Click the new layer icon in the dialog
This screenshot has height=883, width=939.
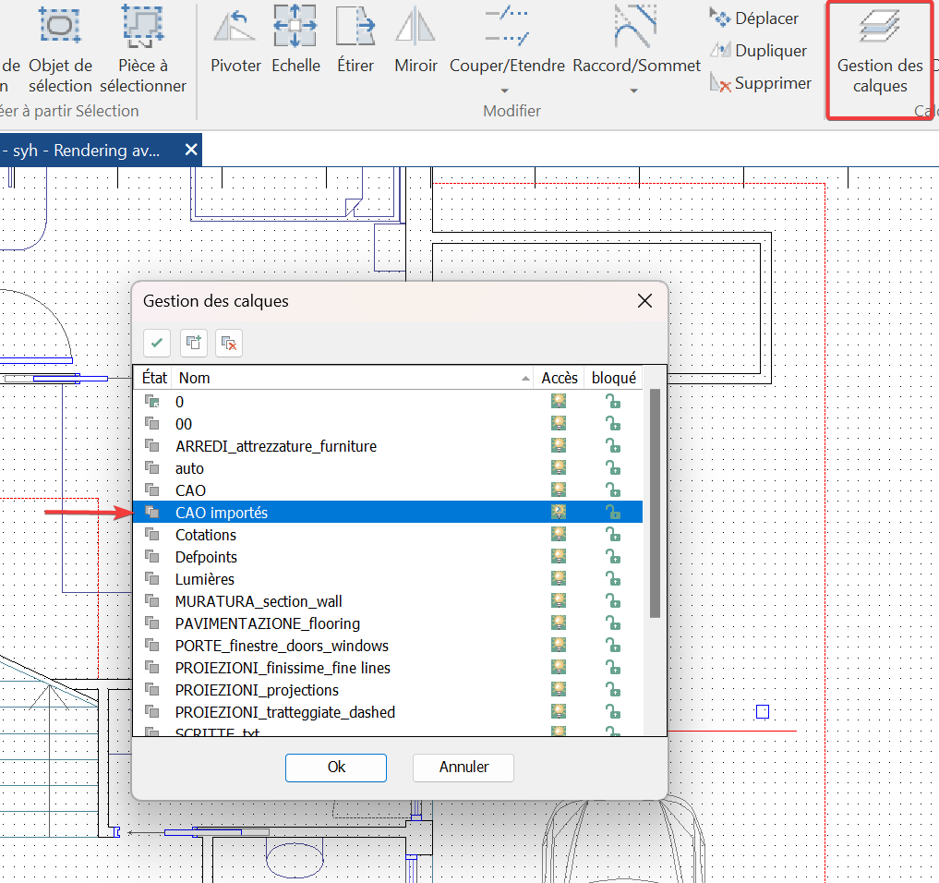(x=193, y=343)
